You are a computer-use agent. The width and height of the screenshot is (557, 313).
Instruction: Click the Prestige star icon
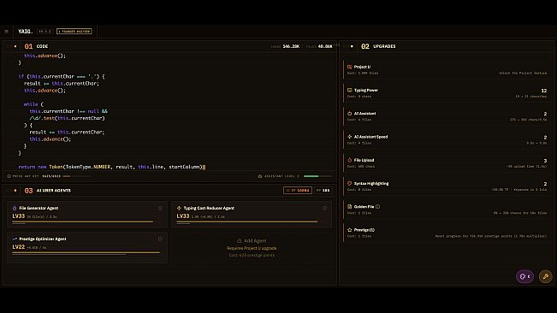click(x=350, y=230)
